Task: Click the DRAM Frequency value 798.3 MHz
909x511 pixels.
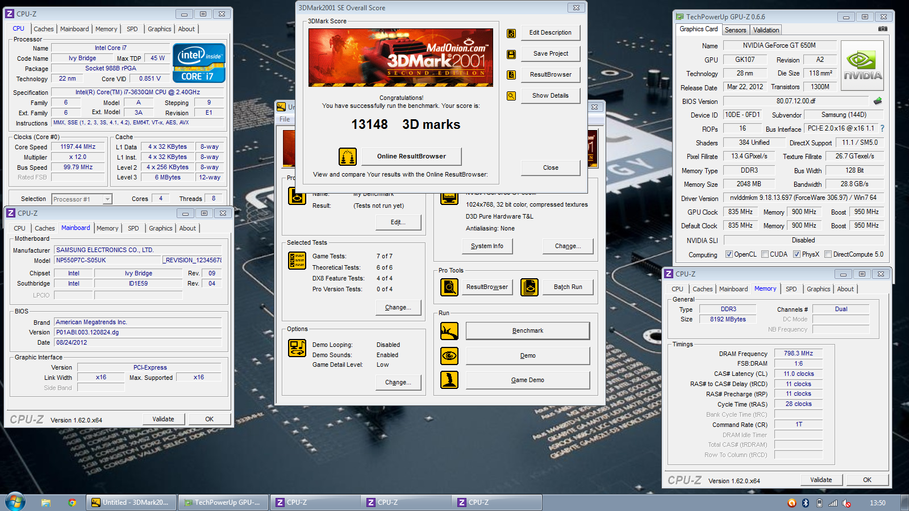Action: (x=798, y=353)
